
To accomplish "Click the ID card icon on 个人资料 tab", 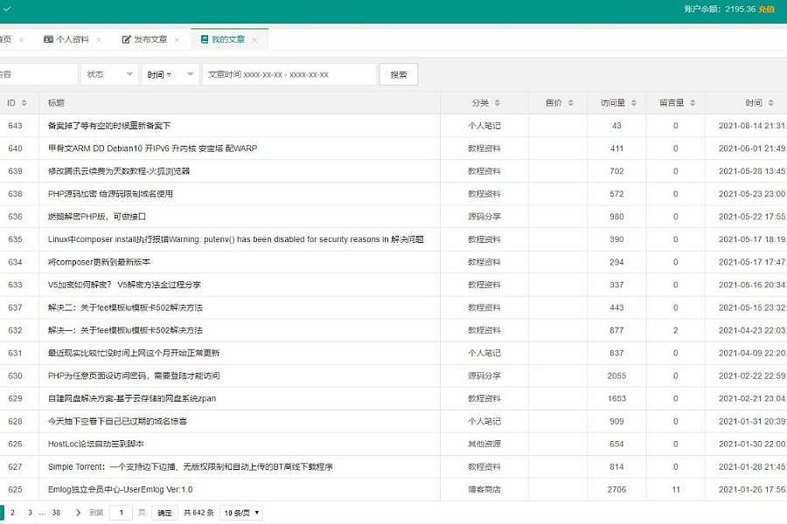I will pos(48,39).
